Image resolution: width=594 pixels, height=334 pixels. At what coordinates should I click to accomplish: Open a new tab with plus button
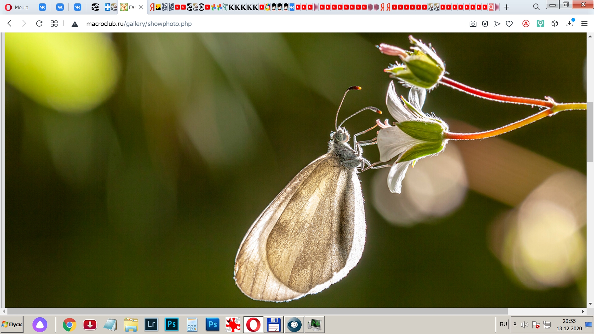click(506, 7)
